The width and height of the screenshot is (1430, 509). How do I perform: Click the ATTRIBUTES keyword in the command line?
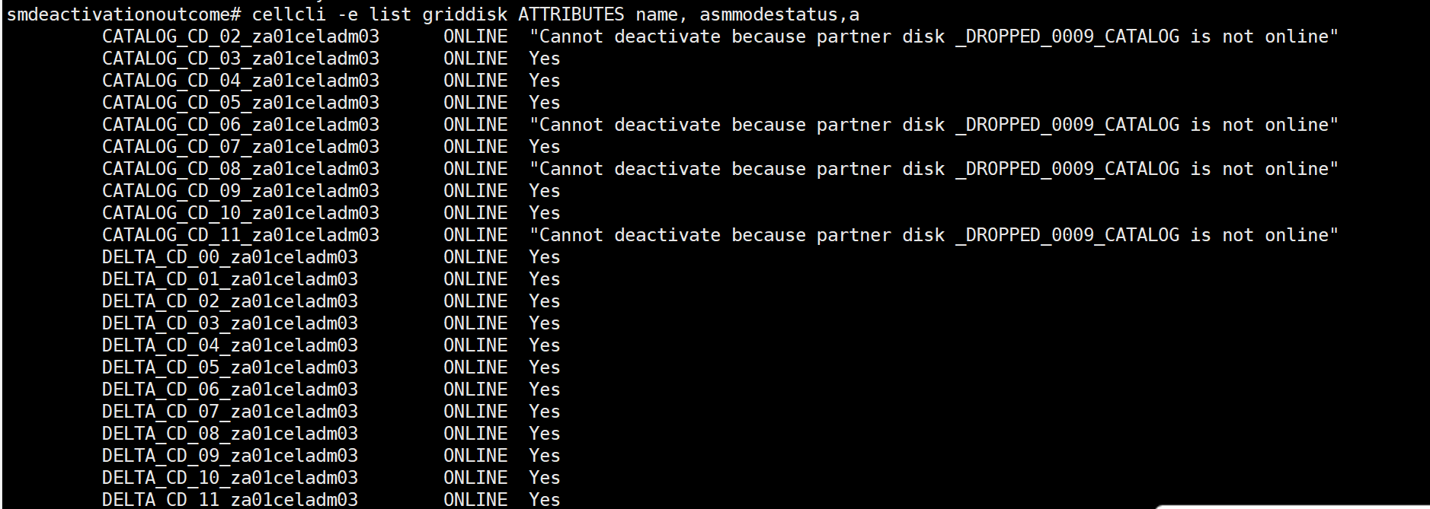coord(571,14)
